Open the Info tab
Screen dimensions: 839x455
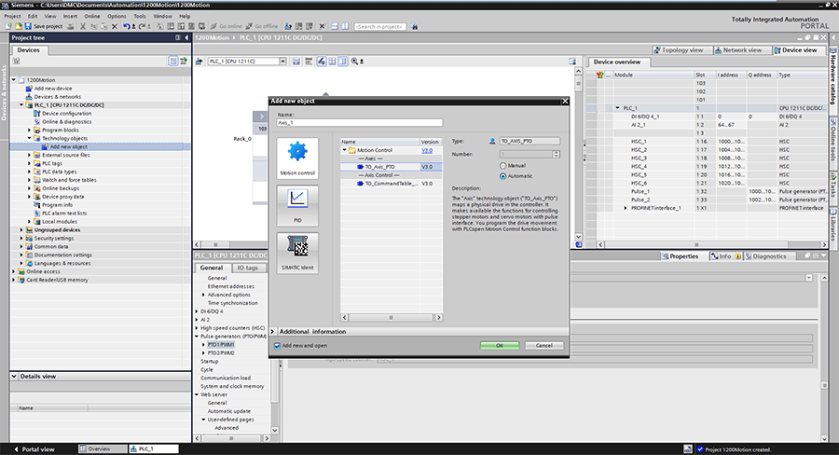725,256
